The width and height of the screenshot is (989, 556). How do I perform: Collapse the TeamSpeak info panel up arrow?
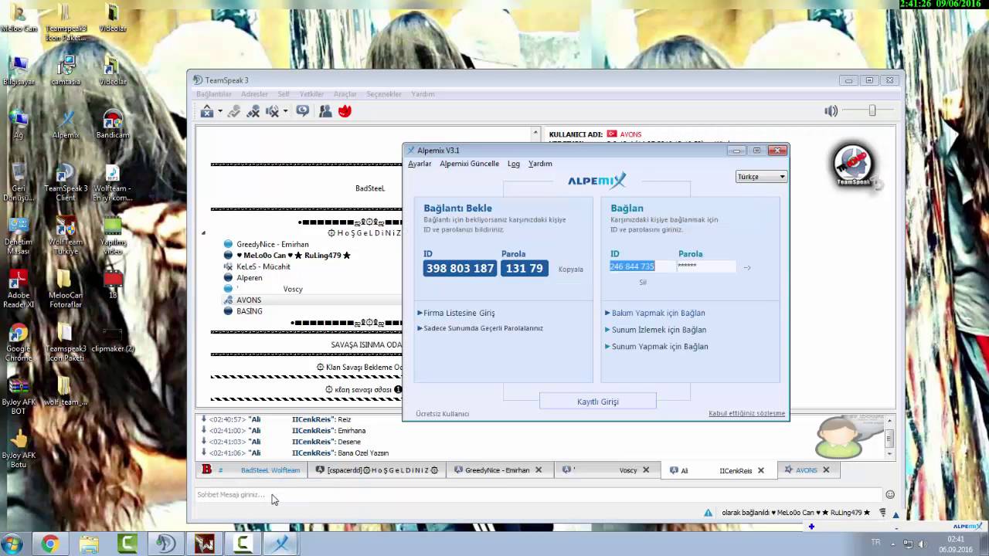coord(535,134)
